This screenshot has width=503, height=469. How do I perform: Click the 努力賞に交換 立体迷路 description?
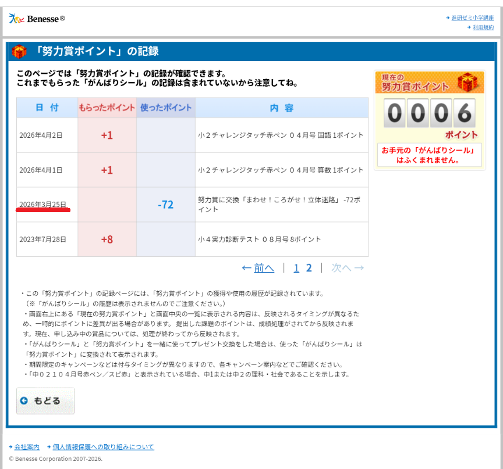pos(279,205)
